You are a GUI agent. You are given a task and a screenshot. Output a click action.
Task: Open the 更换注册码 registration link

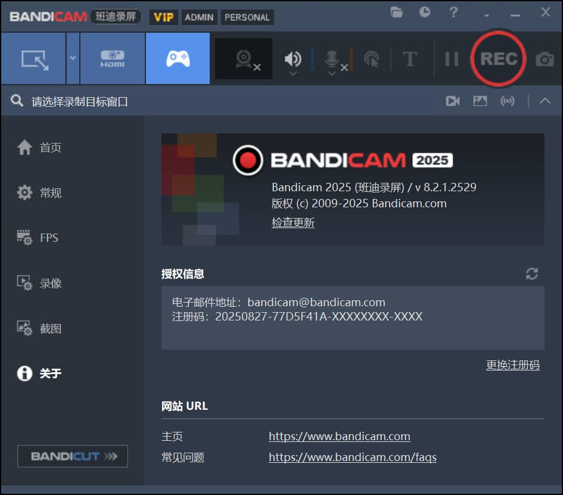513,365
